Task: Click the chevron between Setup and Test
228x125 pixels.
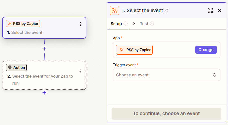Action: pyautogui.click(x=134, y=24)
